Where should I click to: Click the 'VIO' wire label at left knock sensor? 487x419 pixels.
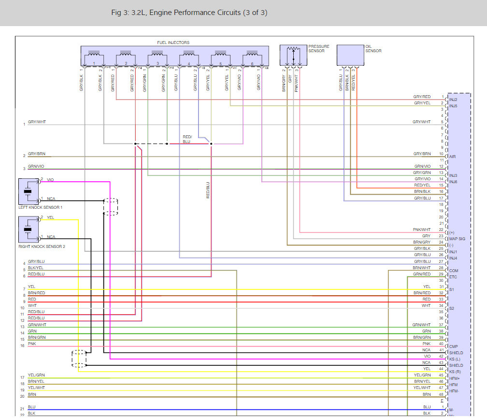tap(50, 180)
